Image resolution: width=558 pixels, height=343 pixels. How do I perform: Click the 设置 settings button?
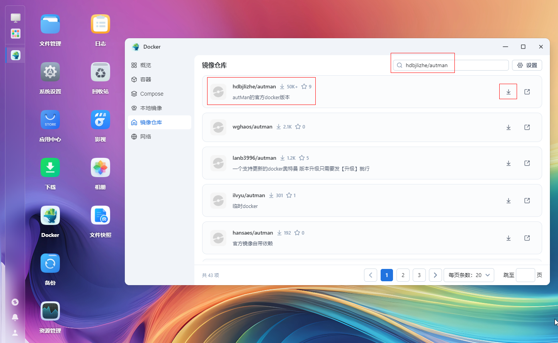pyautogui.click(x=527, y=65)
